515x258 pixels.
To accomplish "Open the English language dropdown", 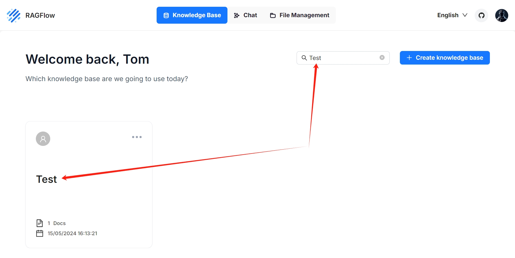I will (451, 15).
